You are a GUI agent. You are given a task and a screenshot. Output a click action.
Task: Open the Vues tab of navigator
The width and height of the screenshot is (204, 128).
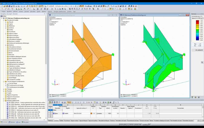click(18, 122)
